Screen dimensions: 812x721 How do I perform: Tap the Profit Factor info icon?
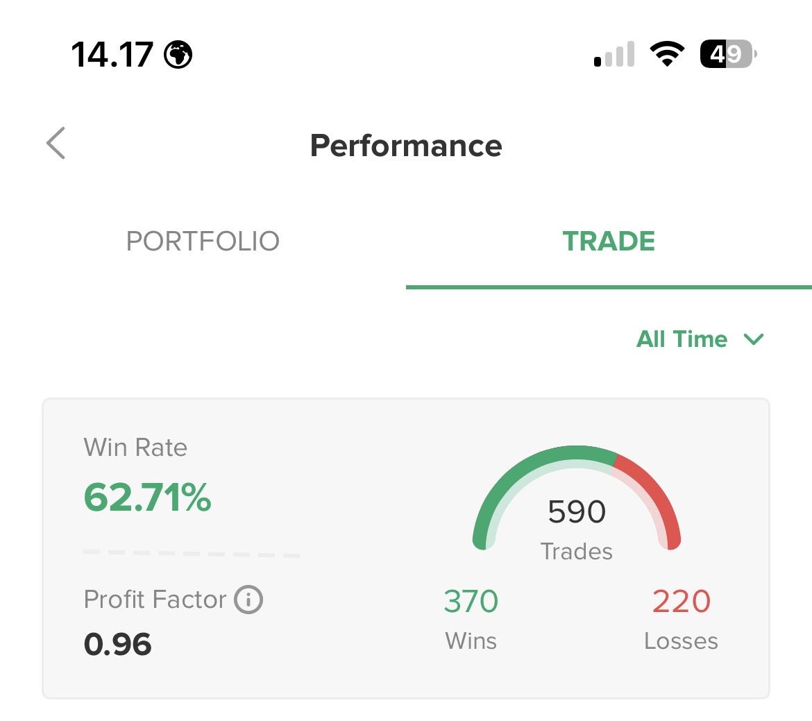[x=248, y=600]
